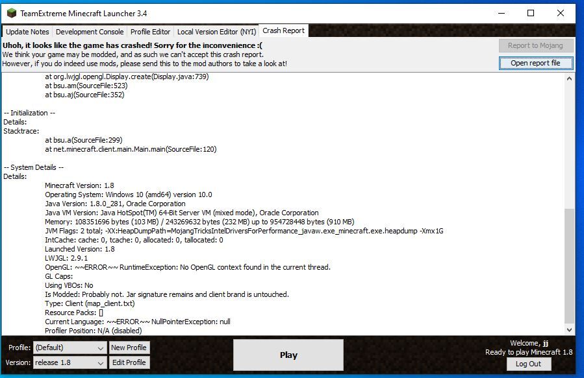Click the 'Welcome, jj' text

coord(529,343)
